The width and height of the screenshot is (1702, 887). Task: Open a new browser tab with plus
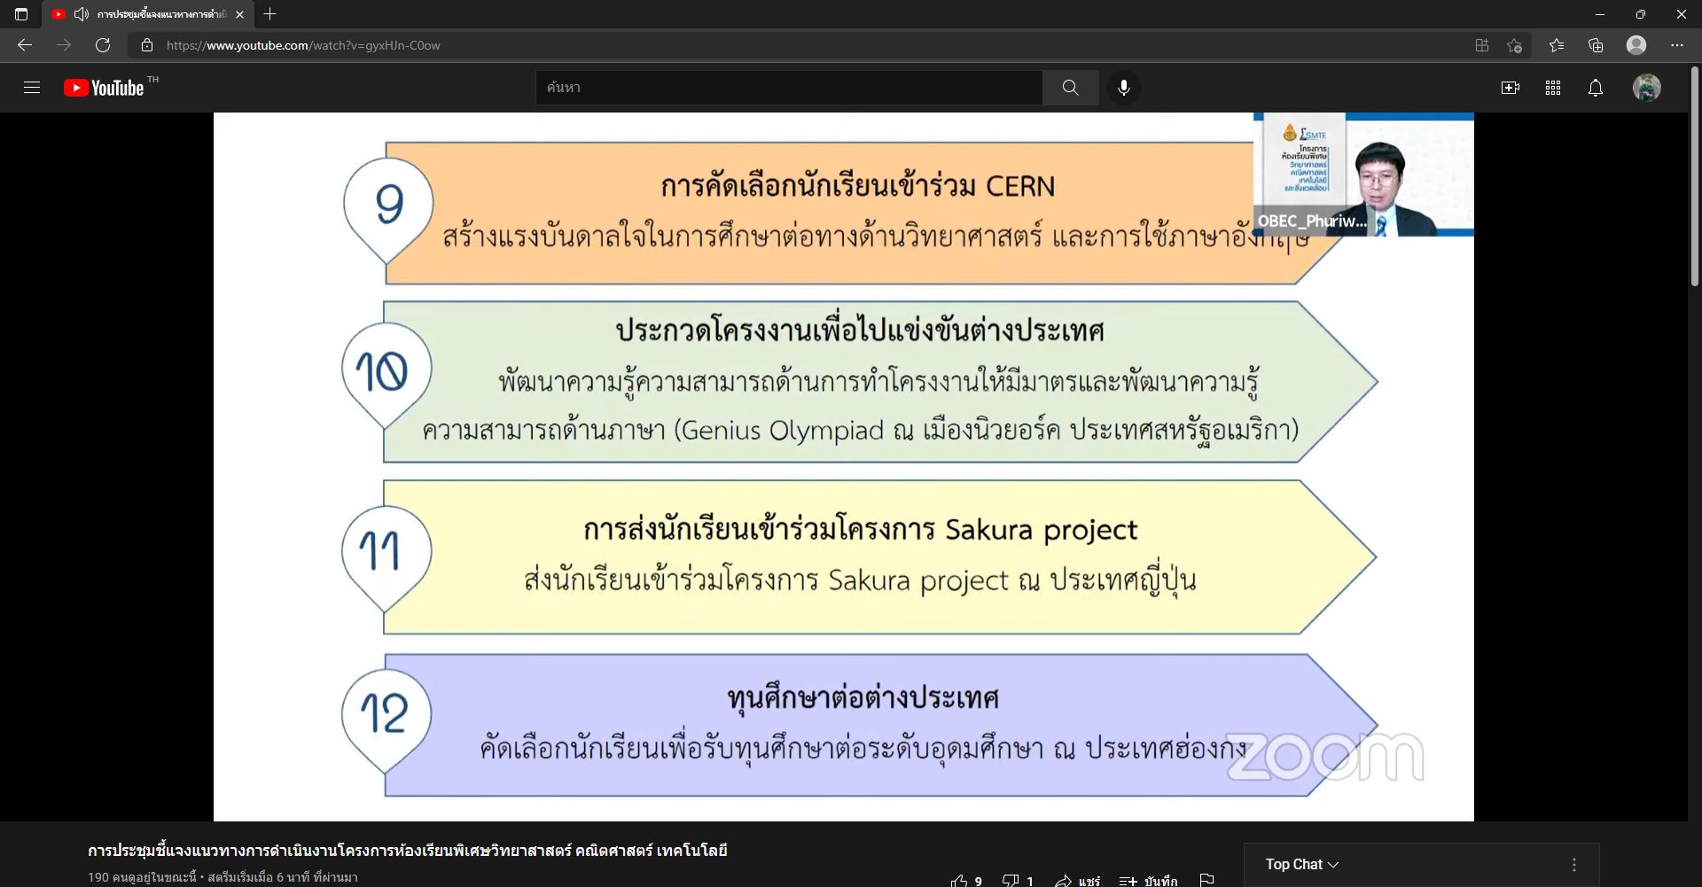coord(269,14)
